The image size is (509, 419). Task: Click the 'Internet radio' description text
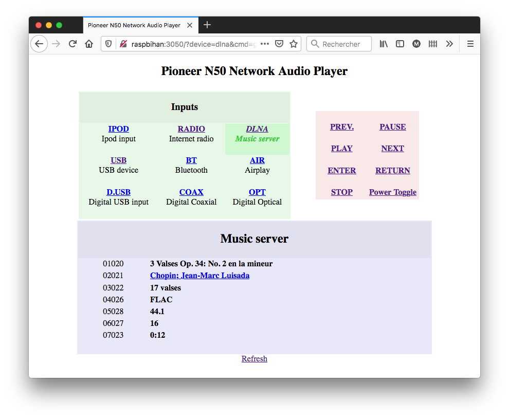coord(191,139)
